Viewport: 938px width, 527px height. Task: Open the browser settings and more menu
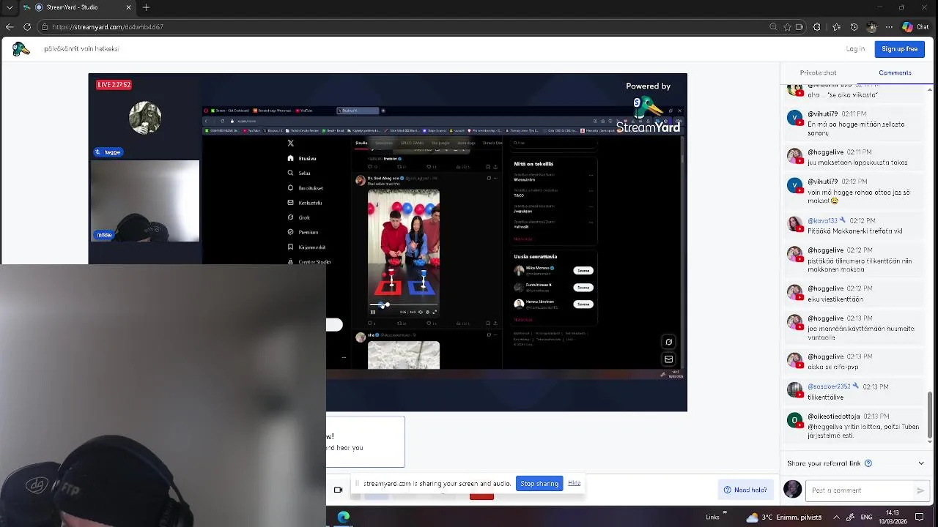pyautogui.click(x=889, y=27)
